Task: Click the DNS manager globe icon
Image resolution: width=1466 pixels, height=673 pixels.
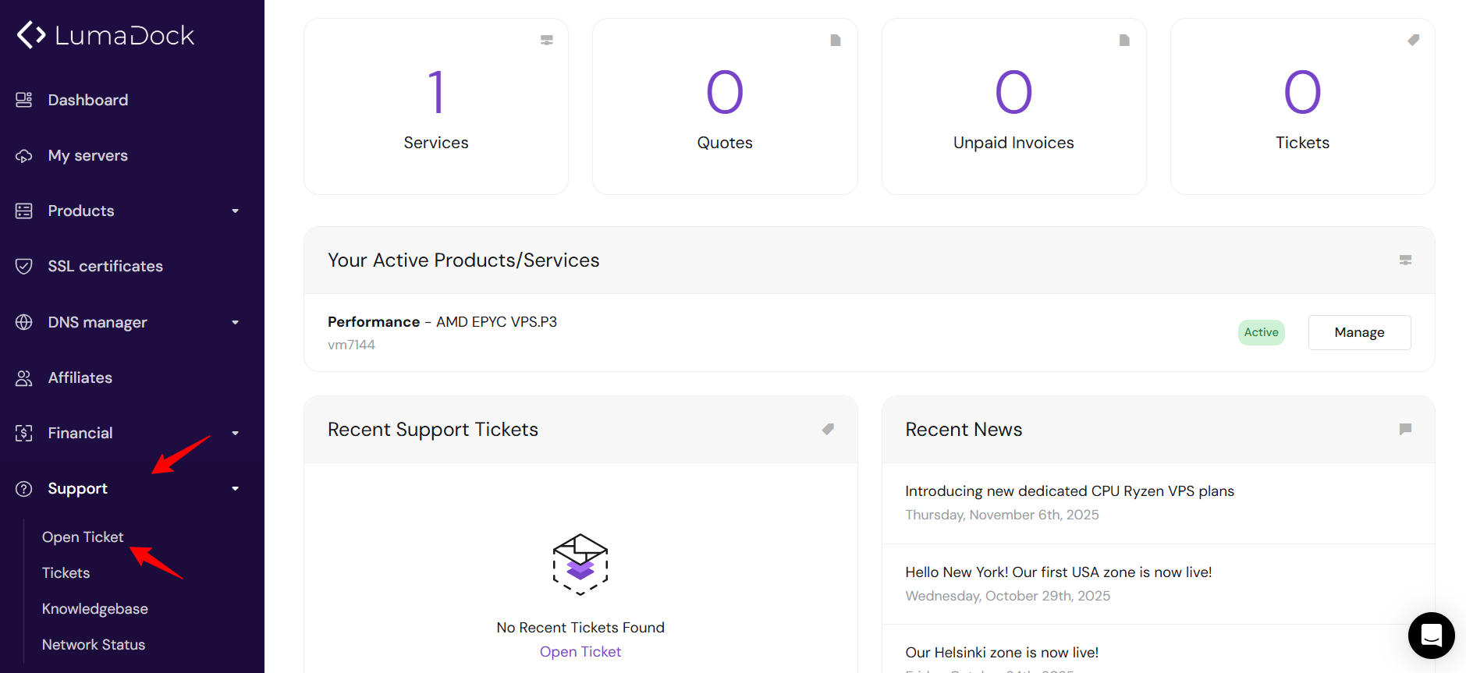Action: pos(24,322)
